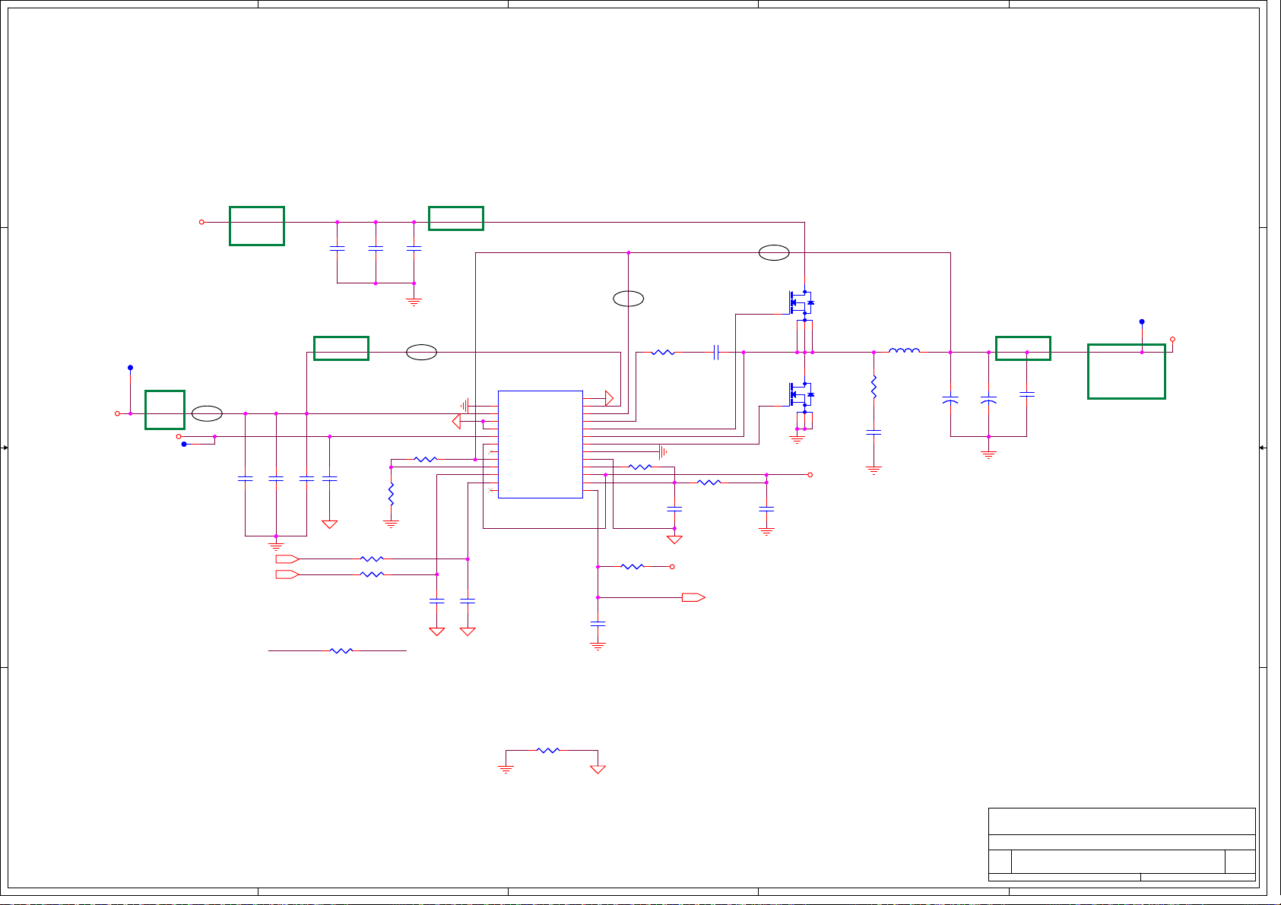Select the triangle symbol pointing left beside the IC
Viewport: 1281px width, 905px height.
tap(456, 421)
